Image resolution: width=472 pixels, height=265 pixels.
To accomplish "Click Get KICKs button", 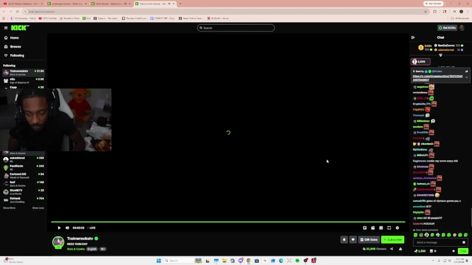I will [x=447, y=28].
